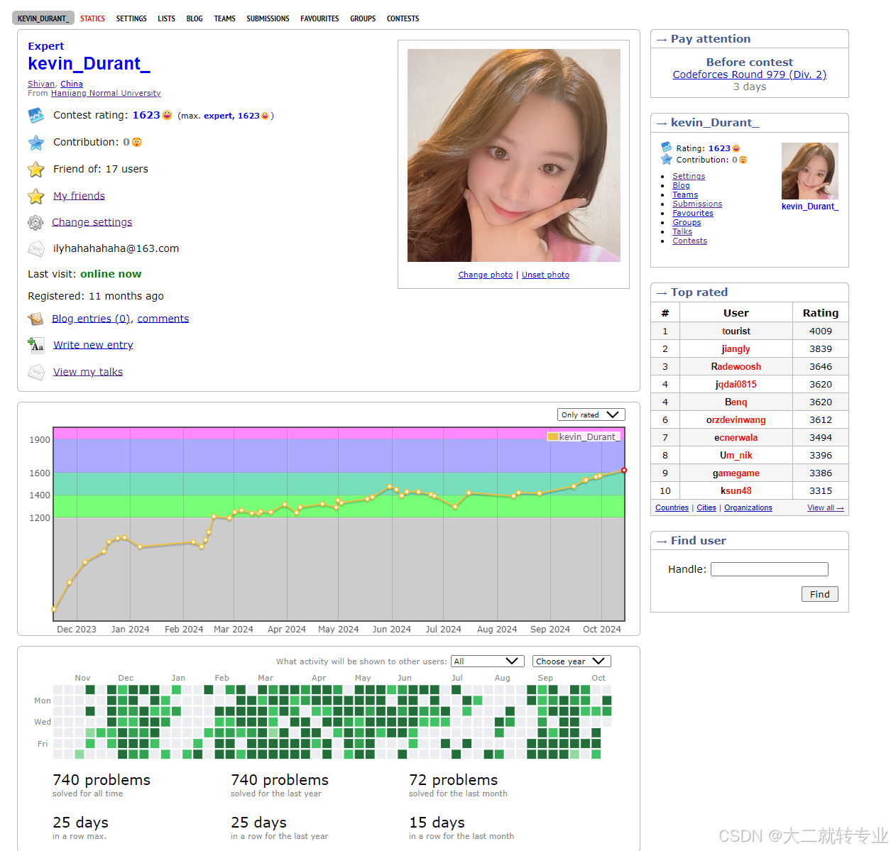Switch to the STATICS tab
The image size is (891, 851).
pyautogui.click(x=92, y=18)
